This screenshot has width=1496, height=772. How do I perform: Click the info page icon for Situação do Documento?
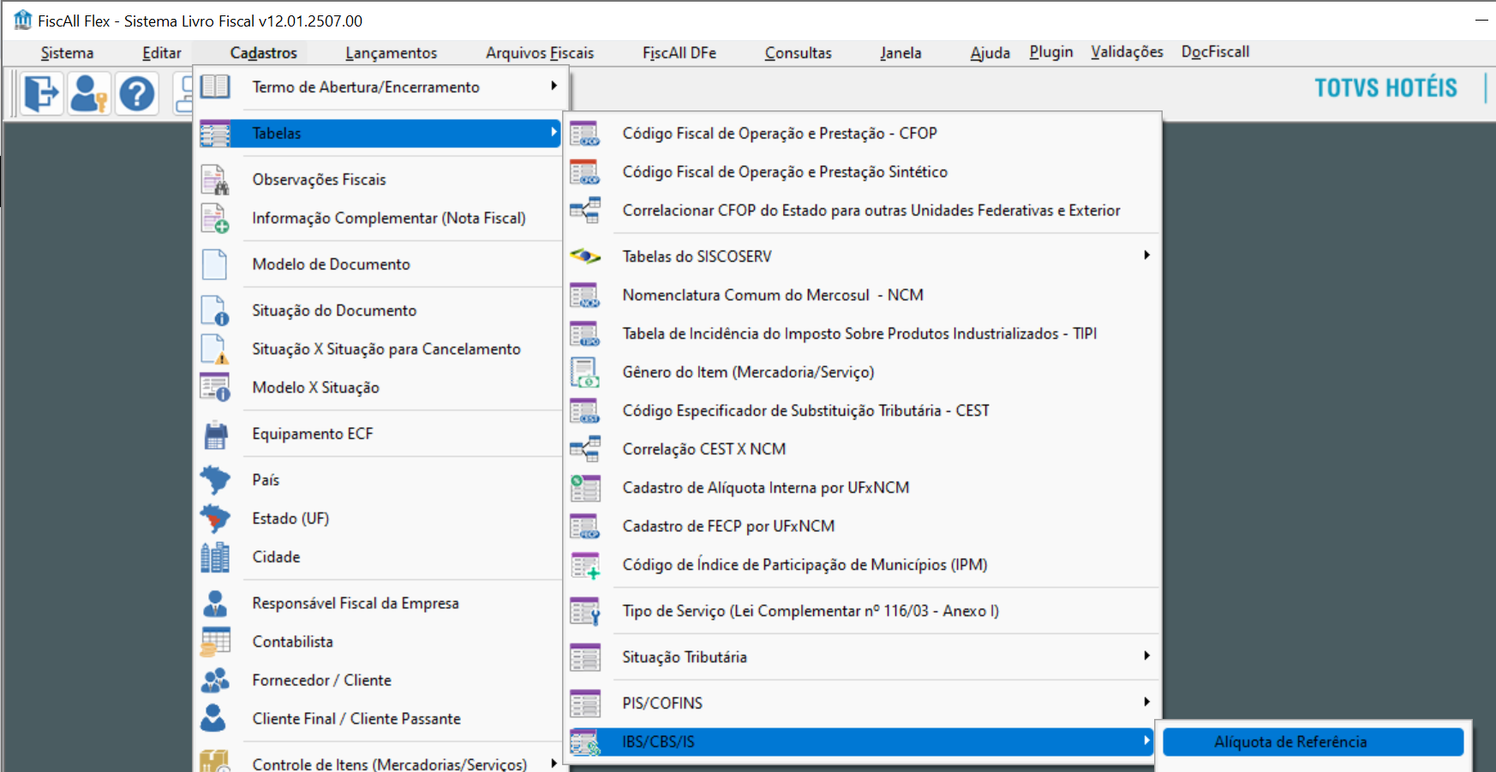tap(215, 311)
